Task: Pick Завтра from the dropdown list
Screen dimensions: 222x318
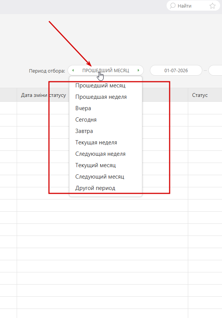Action: 84,131
